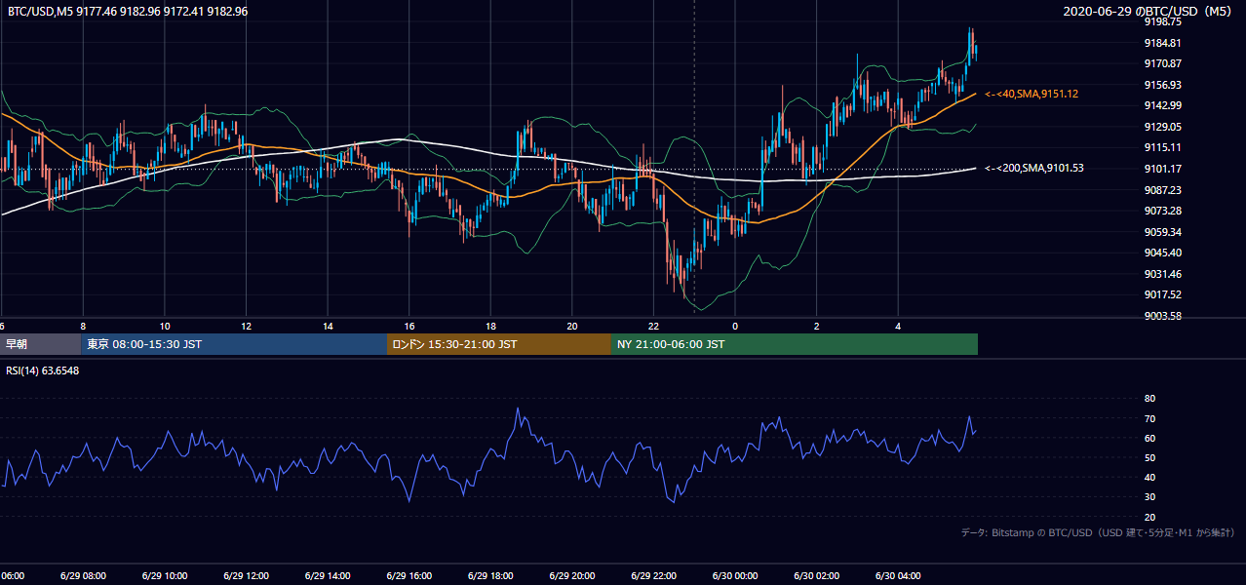Click price axis label 9101.17
Viewport: 1246px width, 585px height.
tap(1163, 169)
